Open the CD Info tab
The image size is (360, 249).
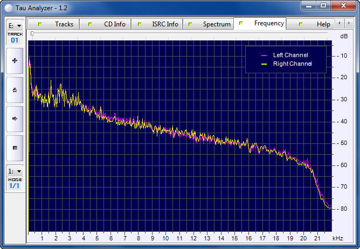pos(107,24)
